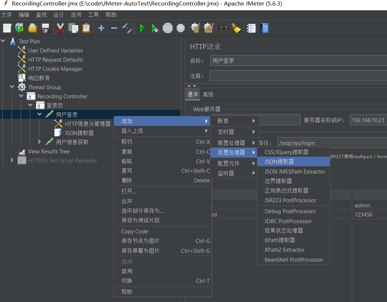This screenshot has width=387, height=302.
Task: Open the 定时器 submenu
Action: coord(235,132)
